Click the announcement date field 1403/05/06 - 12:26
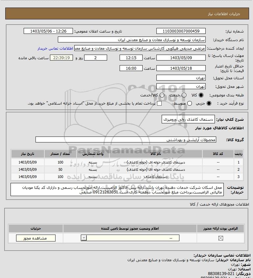The height and width of the screenshot is (278, 253). 48,31
